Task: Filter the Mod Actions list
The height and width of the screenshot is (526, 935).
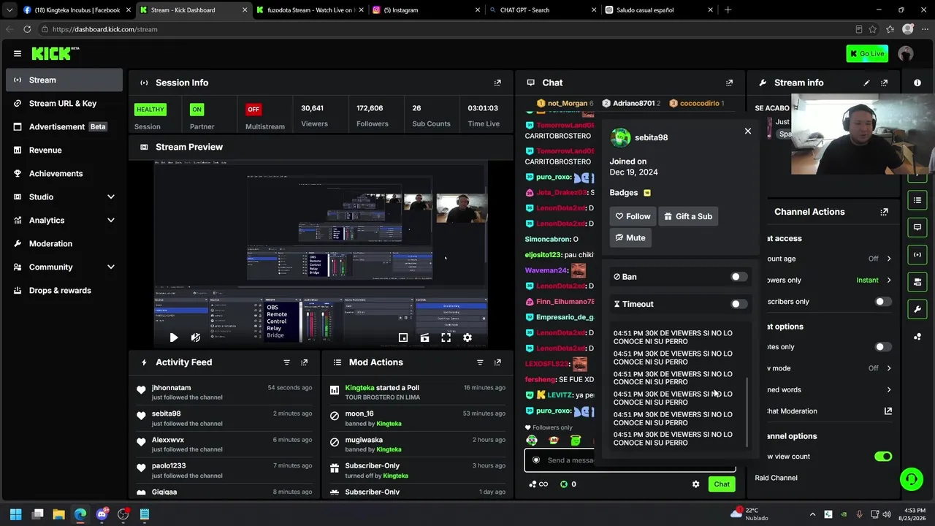Action: coord(480,362)
